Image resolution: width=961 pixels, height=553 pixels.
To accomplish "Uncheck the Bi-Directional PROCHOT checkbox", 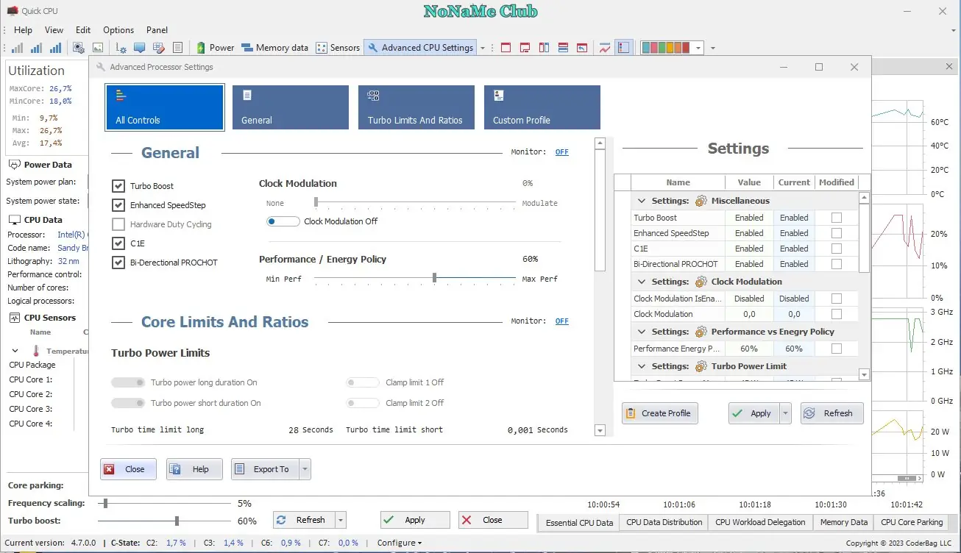I will pyautogui.click(x=118, y=263).
